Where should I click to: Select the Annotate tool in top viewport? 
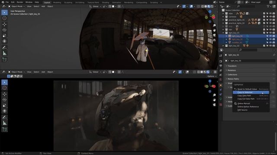pyautogui.click(x=4, y=47)
